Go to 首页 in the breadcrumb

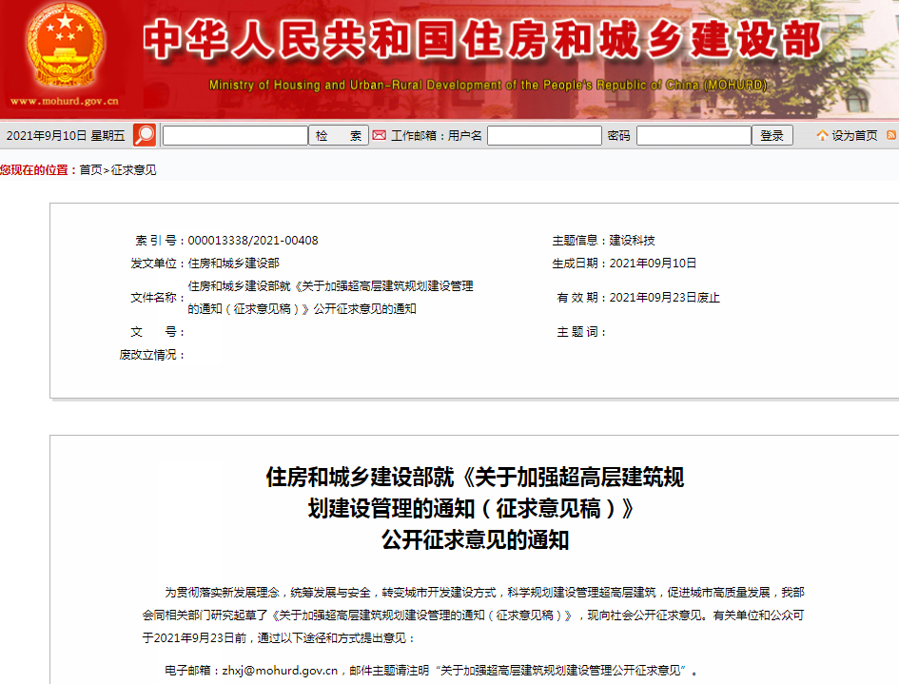(90, 170)
